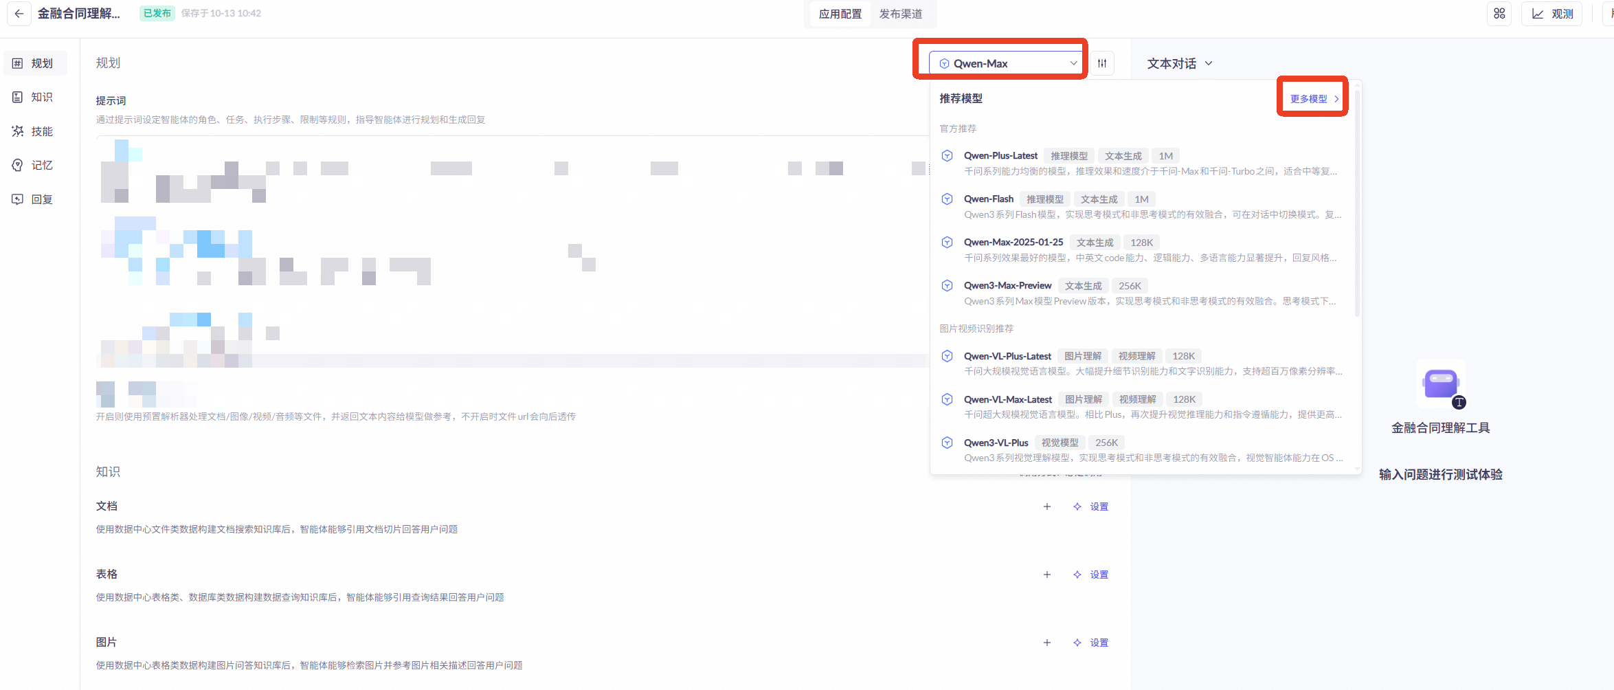Click the 金融合同理解工具 name under the avatar

[1441, 428]
